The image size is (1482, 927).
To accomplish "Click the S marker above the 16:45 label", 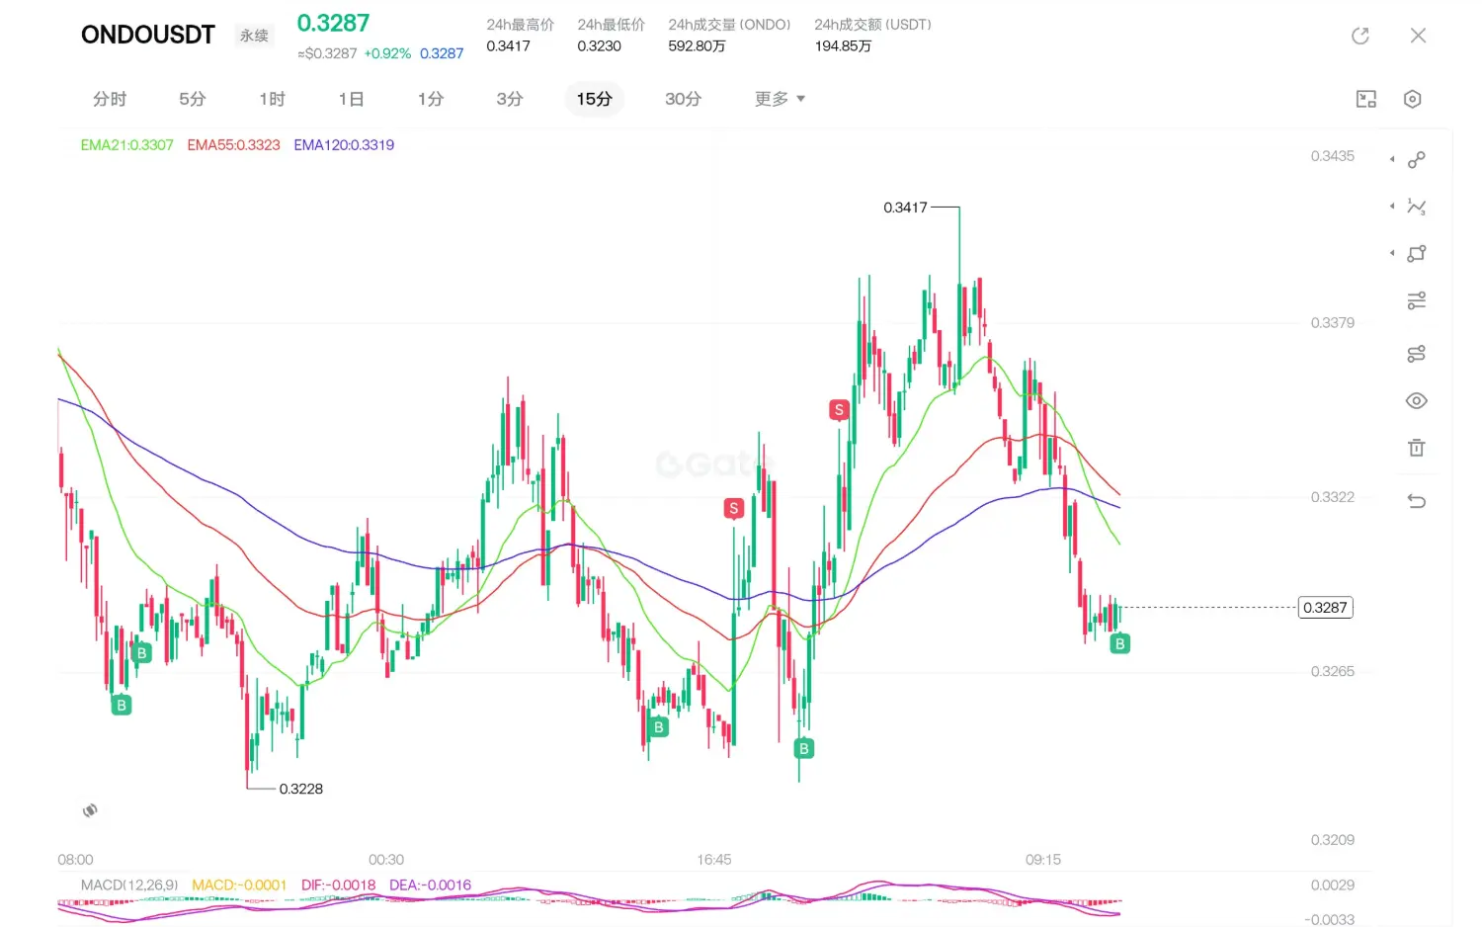I will tap(733, 509).
